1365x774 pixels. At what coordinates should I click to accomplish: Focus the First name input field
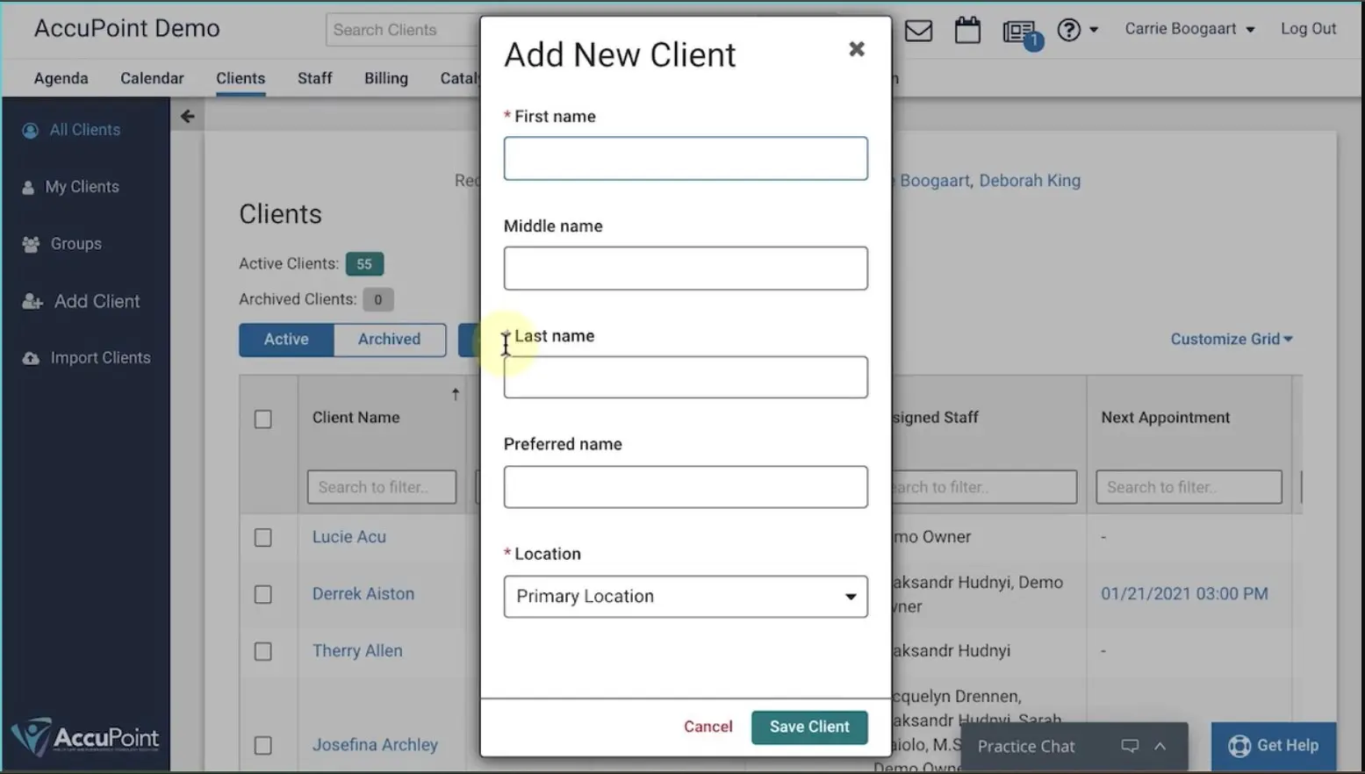(x=685, y=159)
